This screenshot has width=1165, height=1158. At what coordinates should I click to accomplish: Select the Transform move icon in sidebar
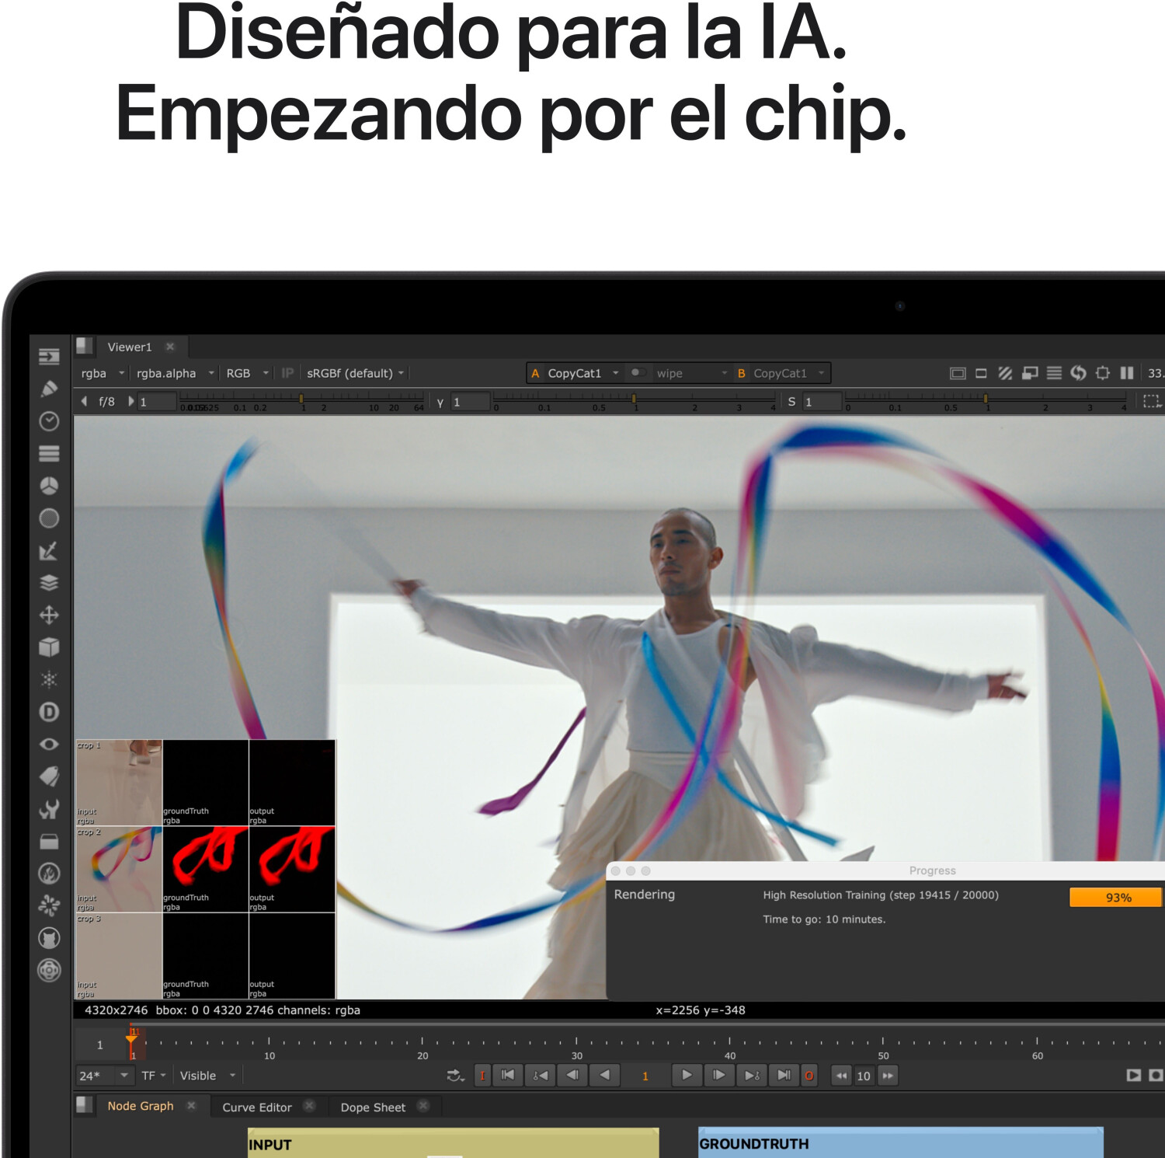49,615
